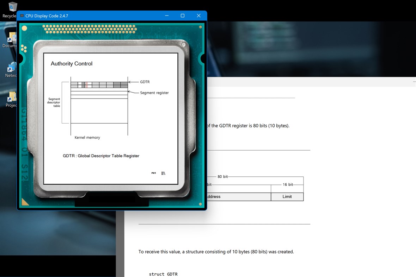This screenshot has width=416, height=277.
Task: Click the Segment descriptor table label
Action: [x=54, y=102]
